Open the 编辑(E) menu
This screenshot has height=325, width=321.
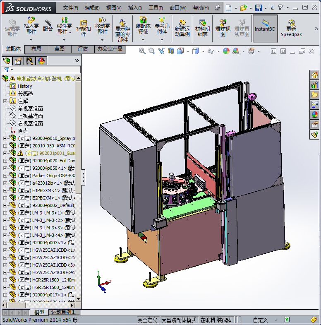pos(92,8)
